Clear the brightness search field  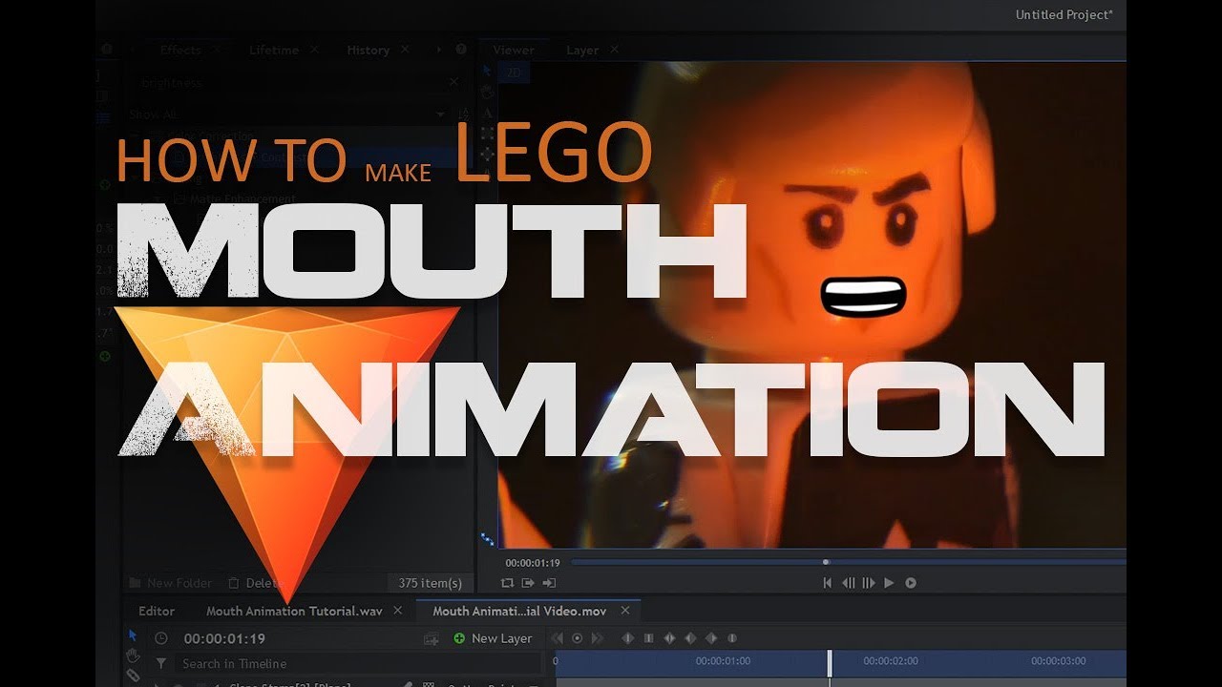pos(454,83)
